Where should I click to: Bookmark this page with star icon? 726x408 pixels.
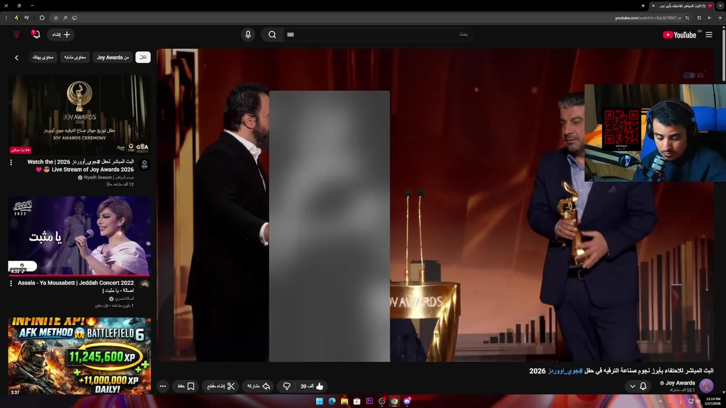pos(56,18)
